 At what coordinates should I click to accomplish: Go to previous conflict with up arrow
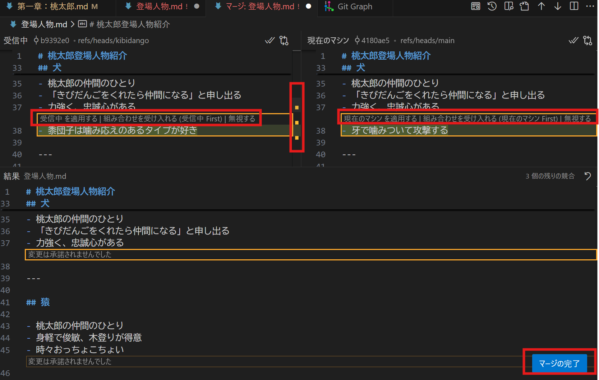point(541,6)
